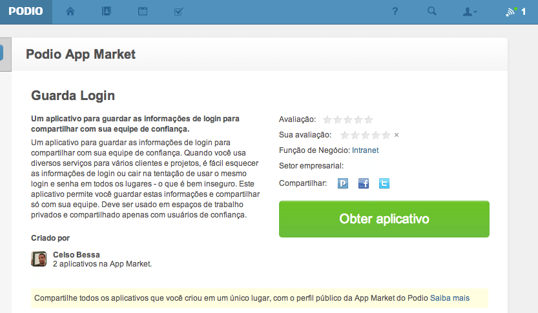Open the contacts icon in navbar
Image resolution: width=538 pixels, height=313 pixels.
[107, 12]
